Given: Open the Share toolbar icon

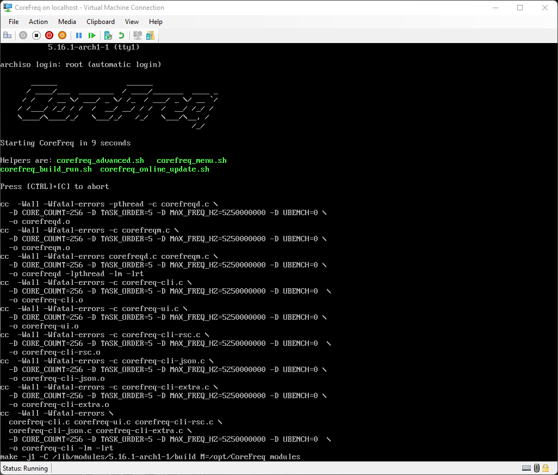Looking at the screenshot, I should (151, 35).
